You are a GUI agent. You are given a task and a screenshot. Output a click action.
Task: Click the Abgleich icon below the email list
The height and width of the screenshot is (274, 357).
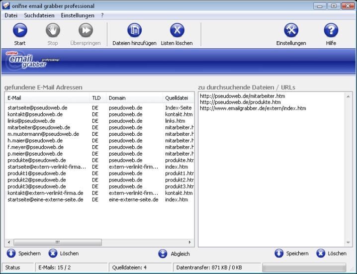(163, 254)
